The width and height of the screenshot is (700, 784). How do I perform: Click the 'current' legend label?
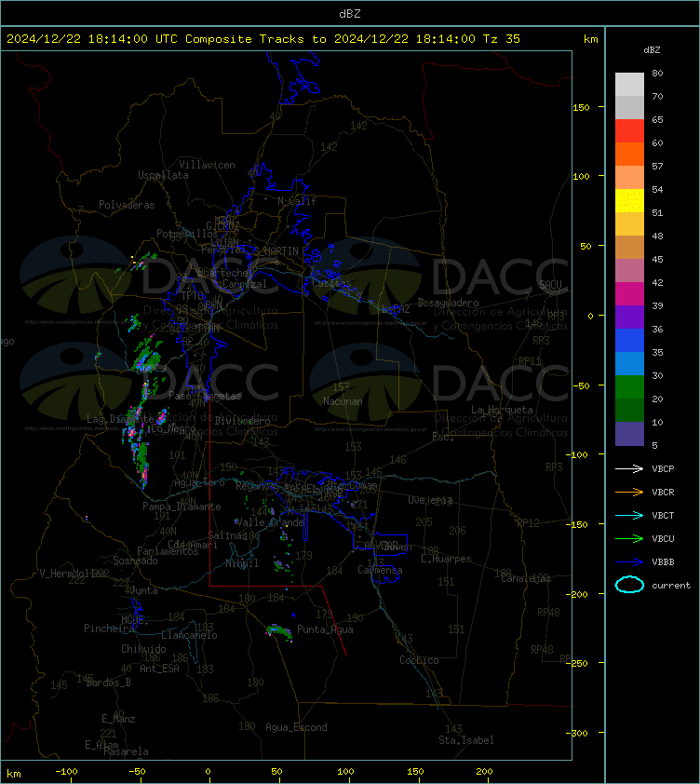(671, 585)
